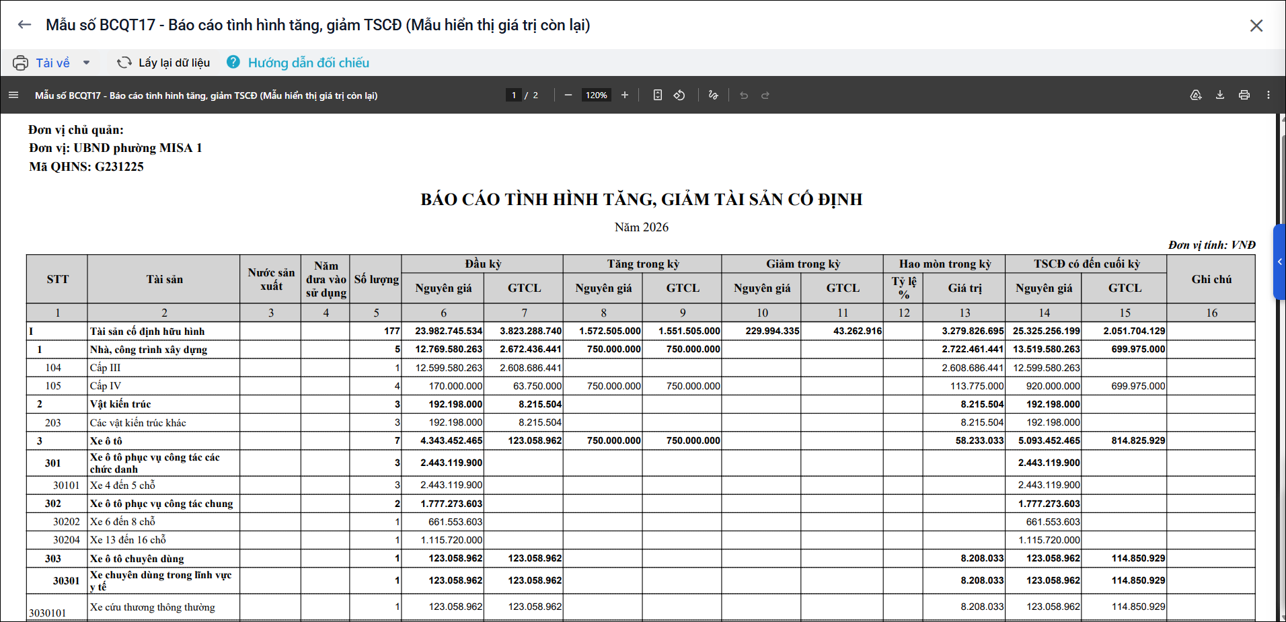Screen dimensions: 1286x622
Task: Click 'Xe ô tô chuyên dùng' row
Action: pyautogui.click(x=640, y=558)
